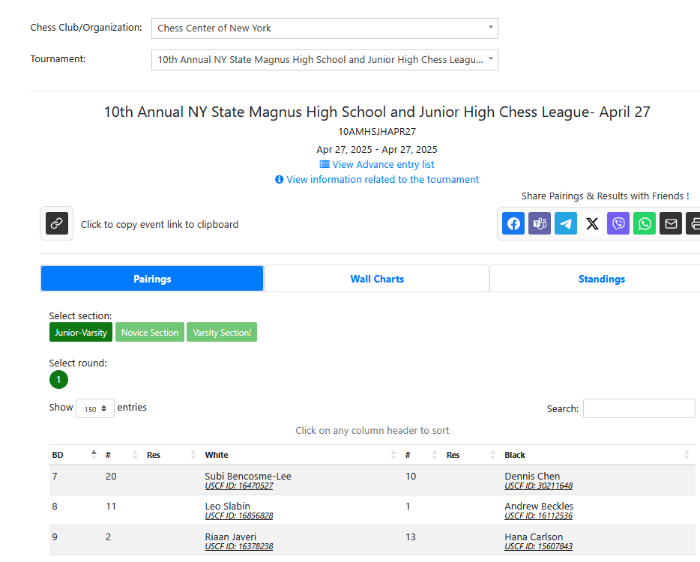Share results through Telegram
This screenshot has height=562, width=700.
(566, 223)
